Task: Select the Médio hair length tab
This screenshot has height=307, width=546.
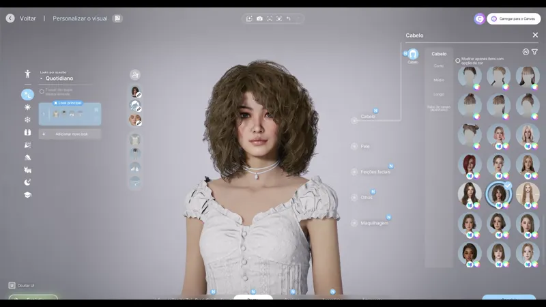Action: pos(439,80)
